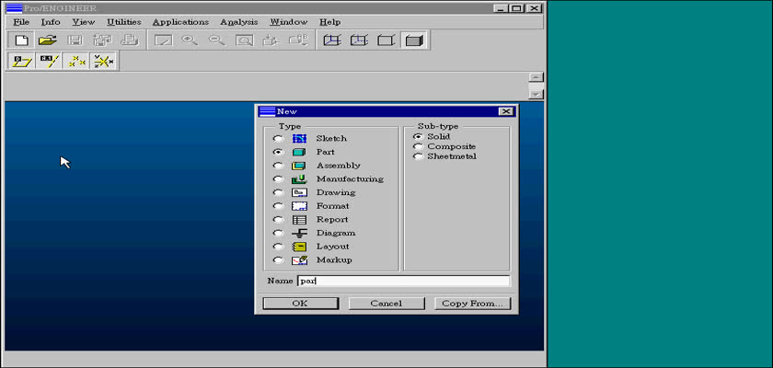Select the Part radio button

coord(279,152)
